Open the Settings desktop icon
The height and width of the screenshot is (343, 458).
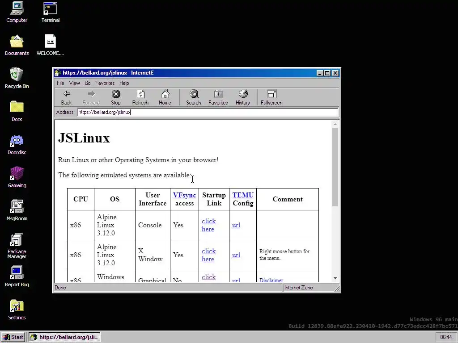(17, 310)
